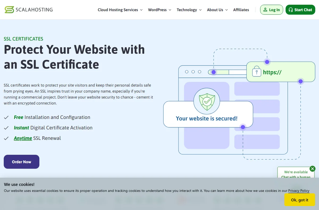Click the checkmark beside Instant Digital Certificate
The width and height of the screenshot is (319, 210).
pos(6,128)
